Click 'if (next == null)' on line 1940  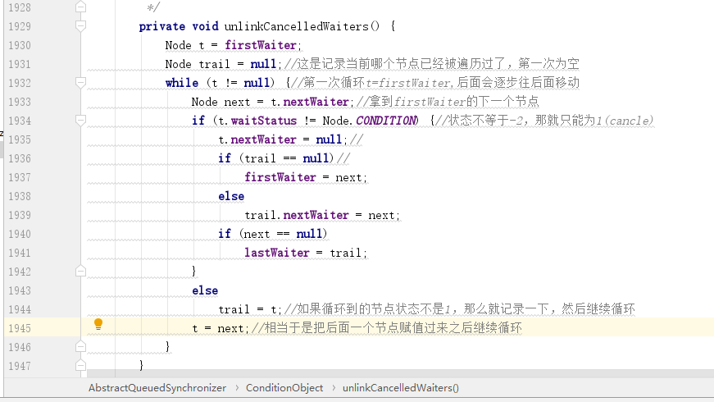pyautogui.click(x=272, y=234)
